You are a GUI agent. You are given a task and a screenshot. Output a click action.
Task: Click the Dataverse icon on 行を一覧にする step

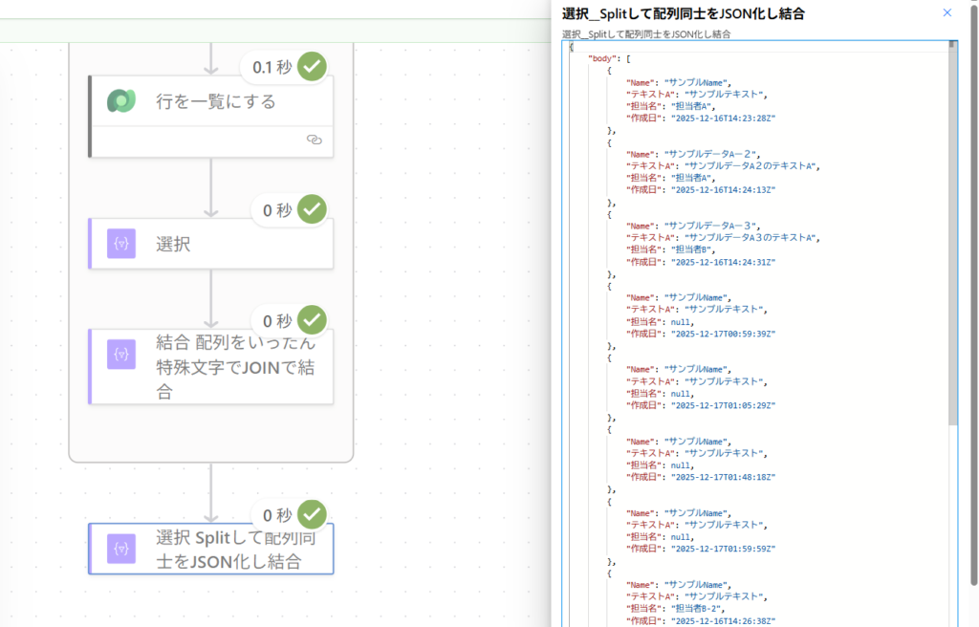coord(121,100)
